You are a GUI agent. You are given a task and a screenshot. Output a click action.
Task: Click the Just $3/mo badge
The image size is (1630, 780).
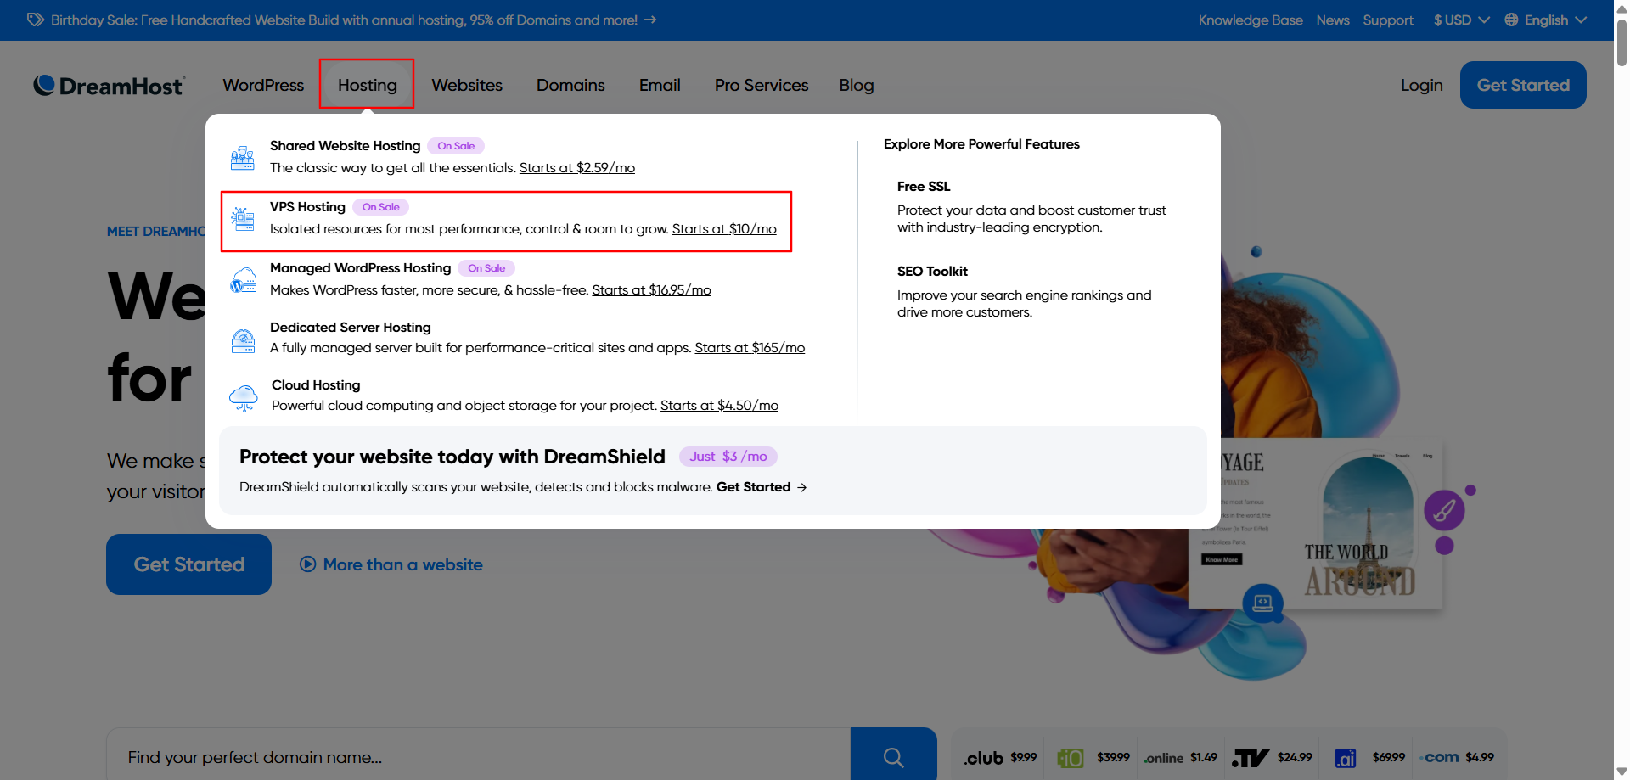pyautogui.click(x=728, y=457)
